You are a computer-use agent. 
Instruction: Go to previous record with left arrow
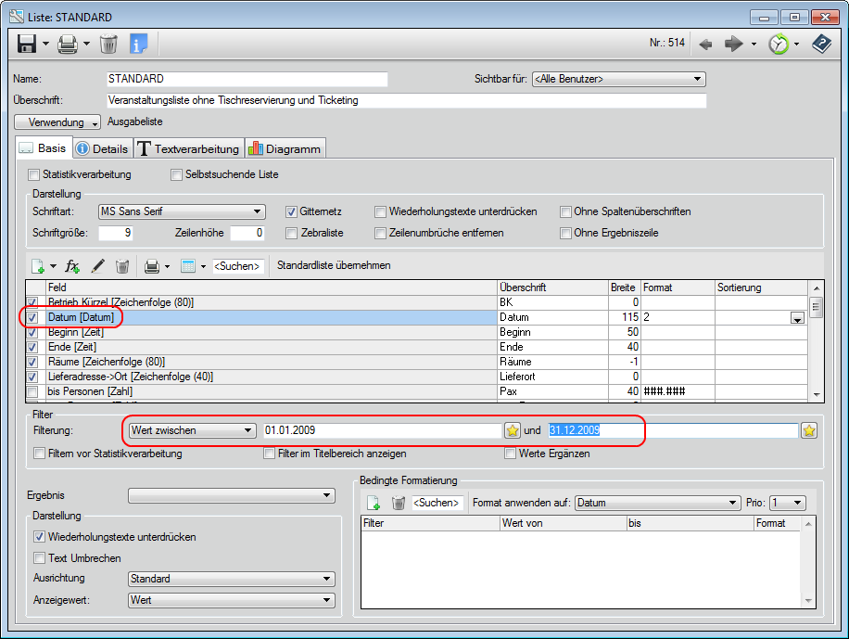tap(705, 44)
